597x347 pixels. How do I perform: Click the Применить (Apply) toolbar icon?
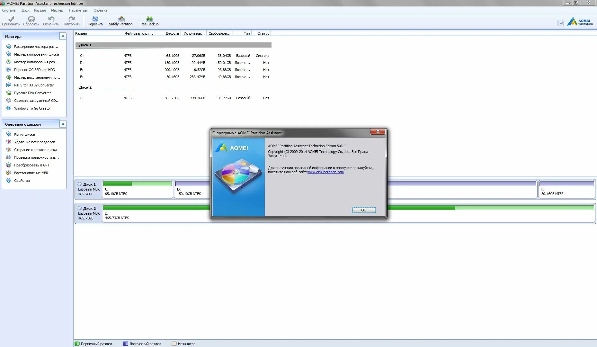(x=11, y=19)
